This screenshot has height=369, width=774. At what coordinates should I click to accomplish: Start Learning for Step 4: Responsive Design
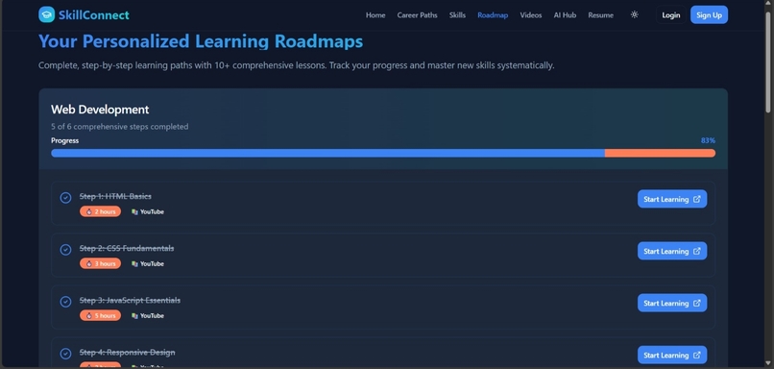coord(672,355)
